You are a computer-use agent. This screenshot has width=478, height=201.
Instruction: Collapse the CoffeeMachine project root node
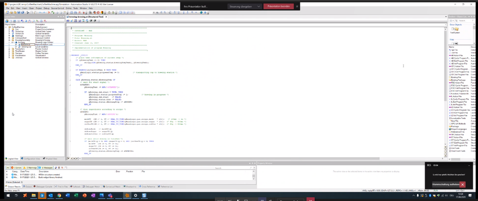[6, 27]
